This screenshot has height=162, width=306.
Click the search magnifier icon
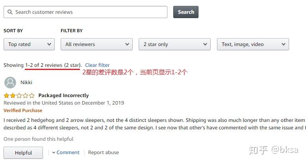click(x=9, y=12)
